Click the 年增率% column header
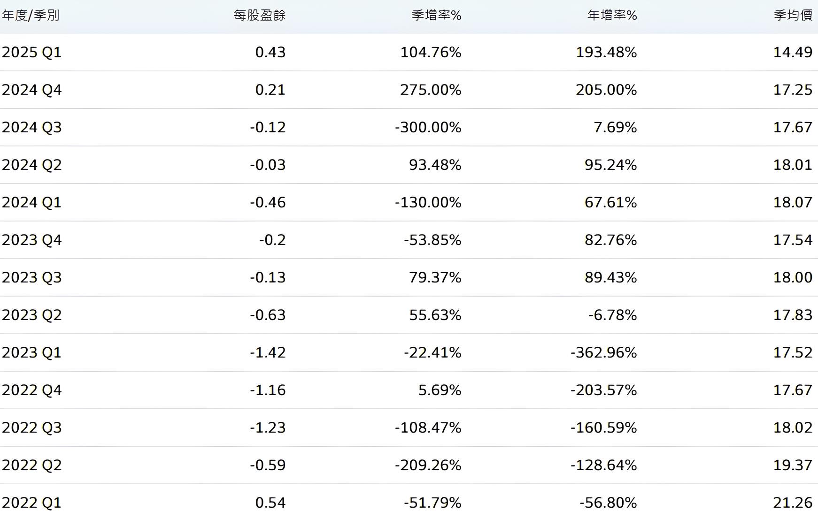This screenshot has height=519, width=818. coord(612,15)
